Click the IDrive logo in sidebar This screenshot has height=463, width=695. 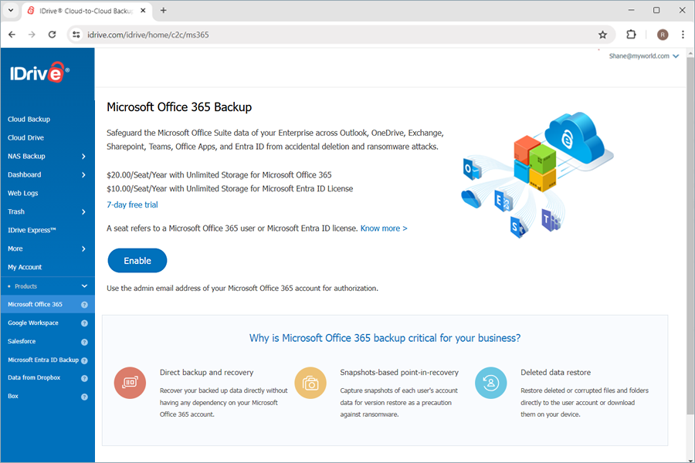39,73
